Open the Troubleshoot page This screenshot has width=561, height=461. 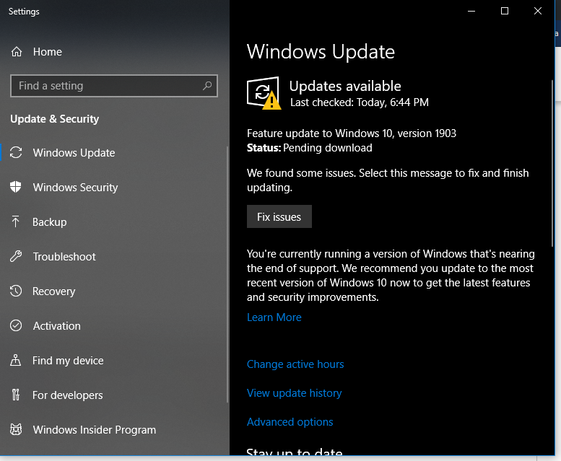(115, 257)
